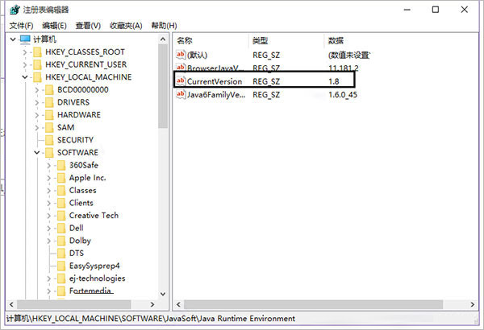Screen dimensions: 484x330
Task: Click the Clients folder icon
Action: tap(61, 203)
